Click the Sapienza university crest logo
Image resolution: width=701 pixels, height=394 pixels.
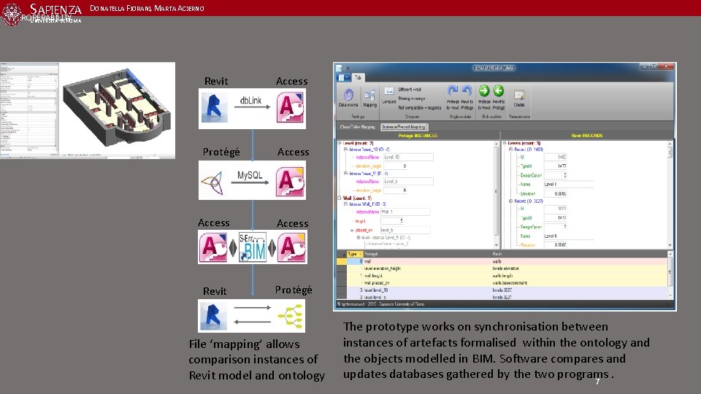pos(11,13)
